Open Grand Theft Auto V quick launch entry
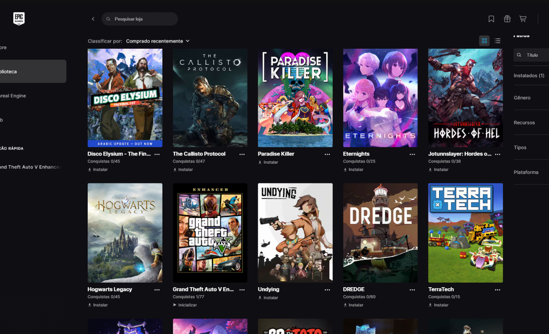The width and height of the screenshot is (549, 334). tap(30, 167)
